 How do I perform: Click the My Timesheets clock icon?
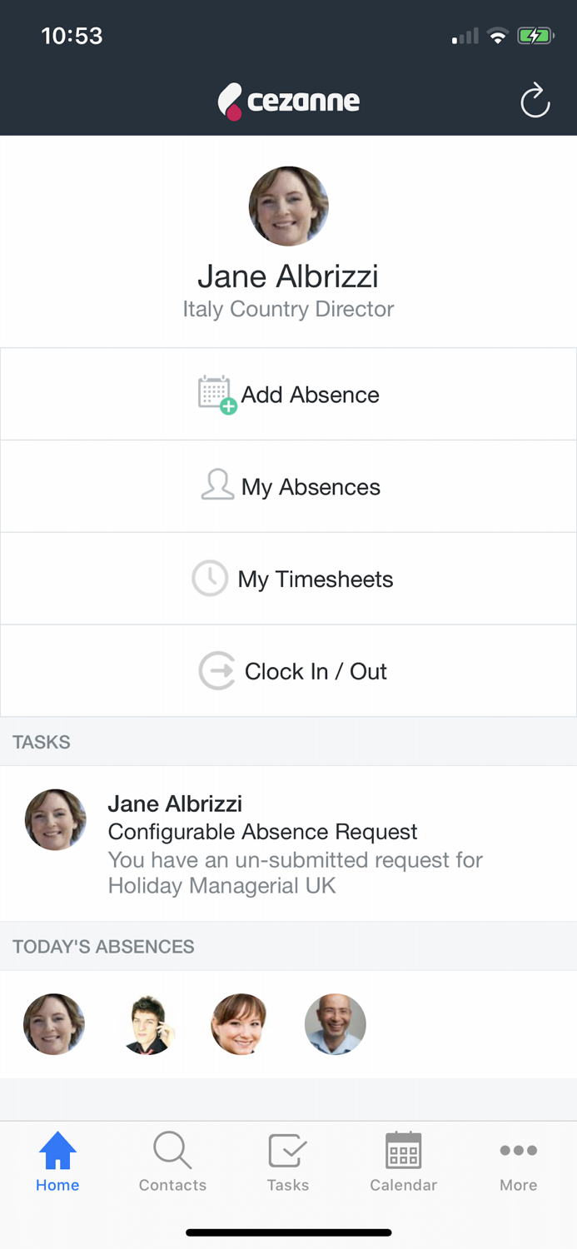coord(210,579)
